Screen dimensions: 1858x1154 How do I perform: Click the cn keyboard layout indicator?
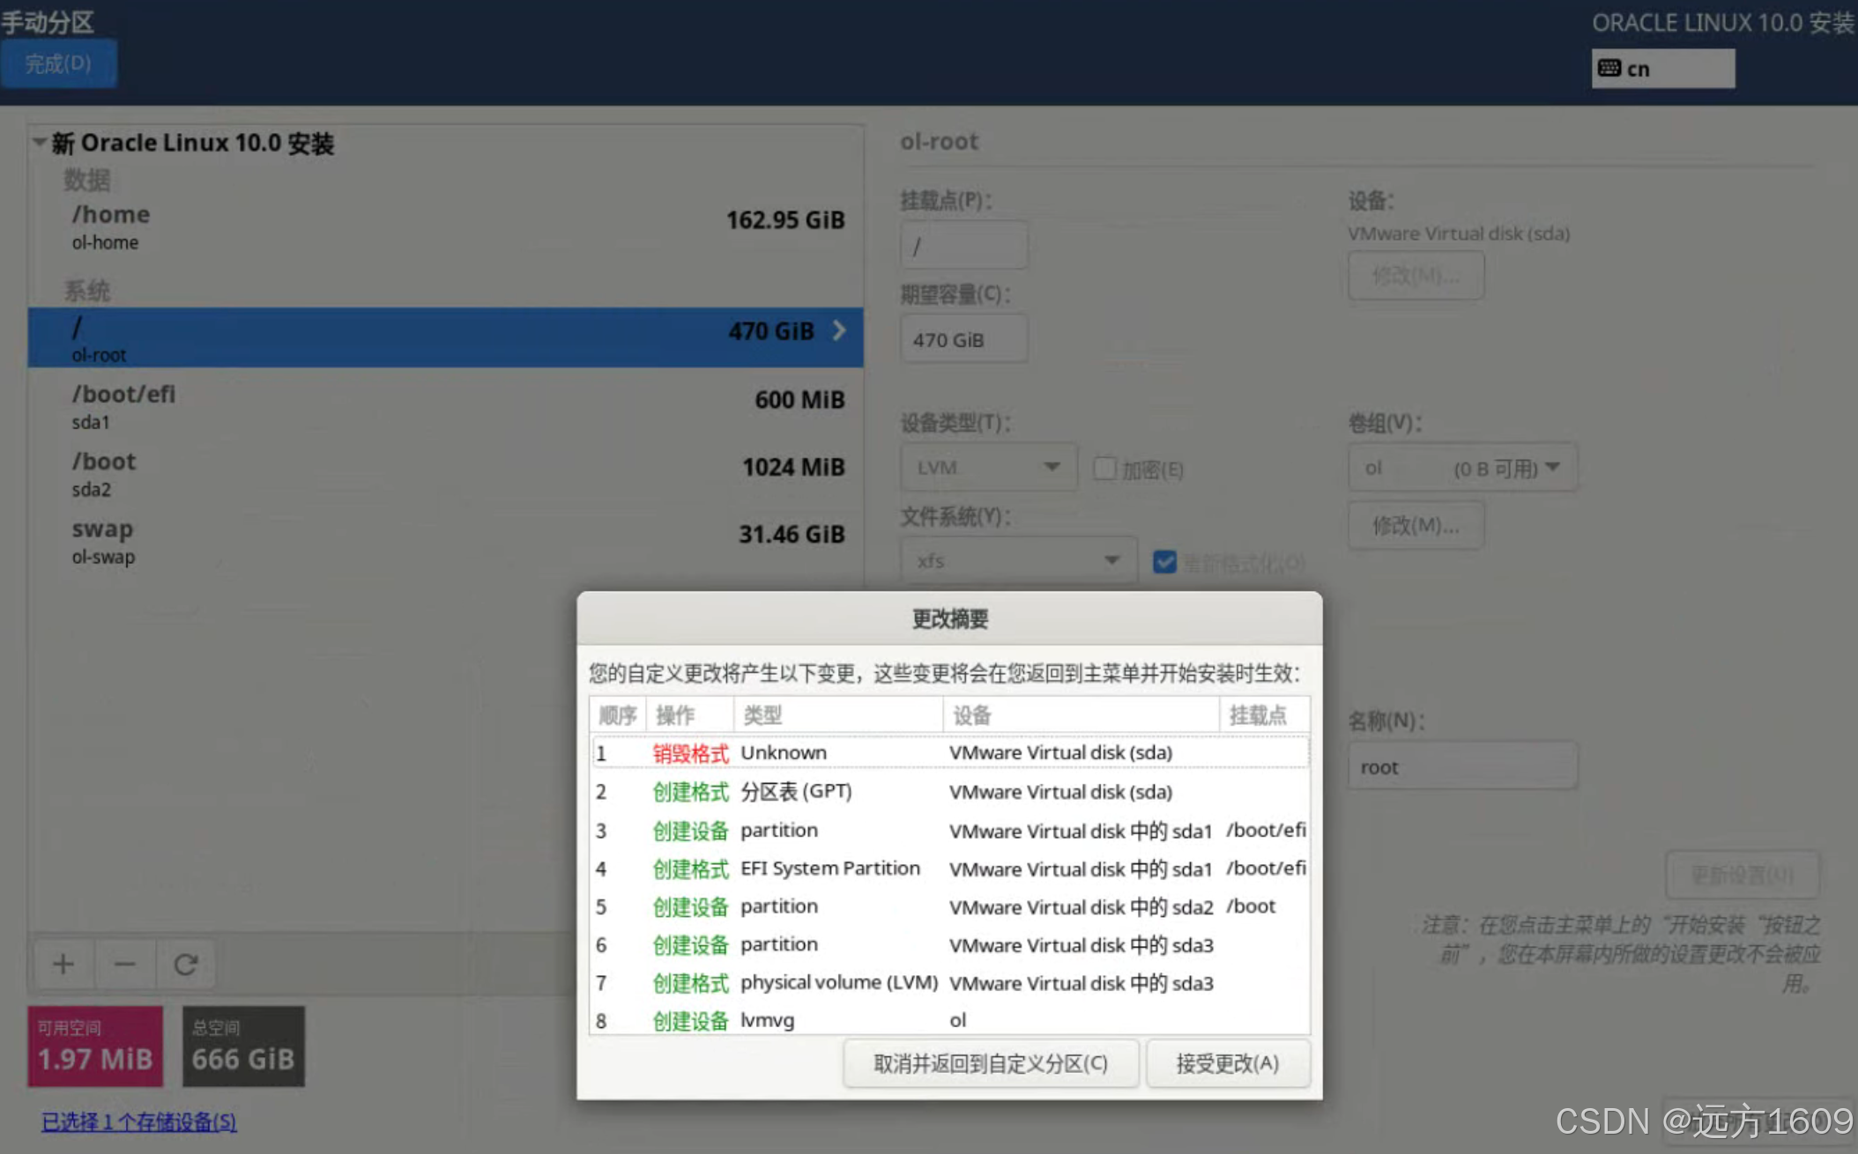click(x=1662, y=69)
